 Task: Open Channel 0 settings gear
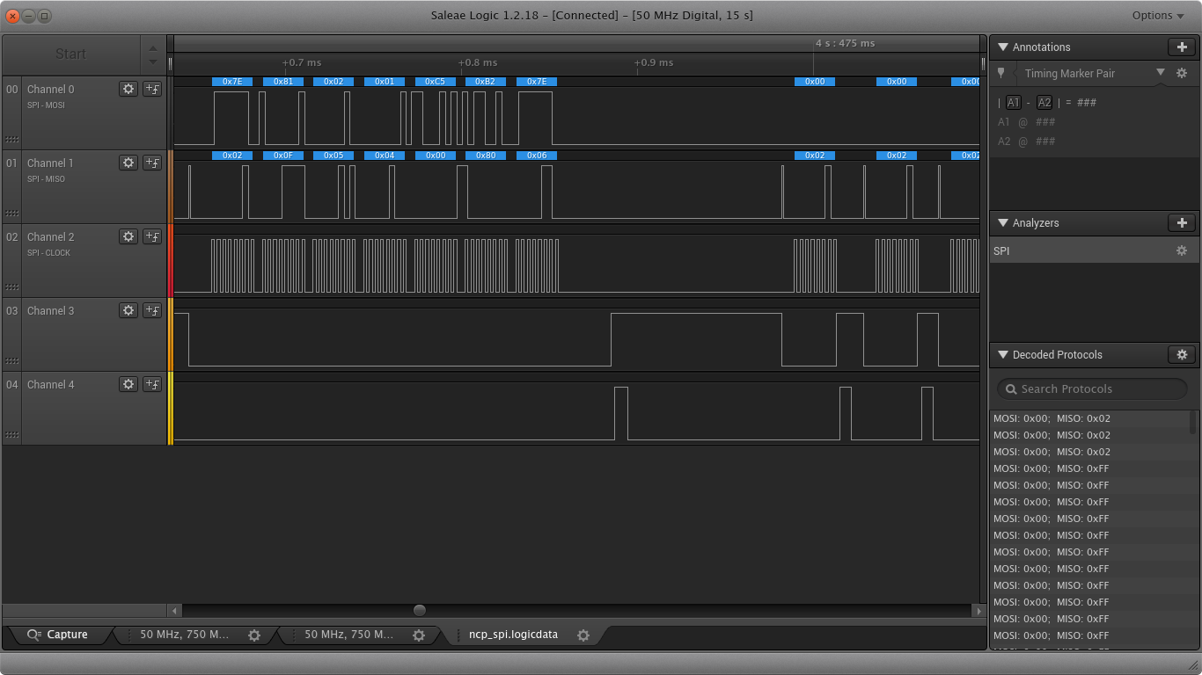pyautogui.click(x=128, y=89)
